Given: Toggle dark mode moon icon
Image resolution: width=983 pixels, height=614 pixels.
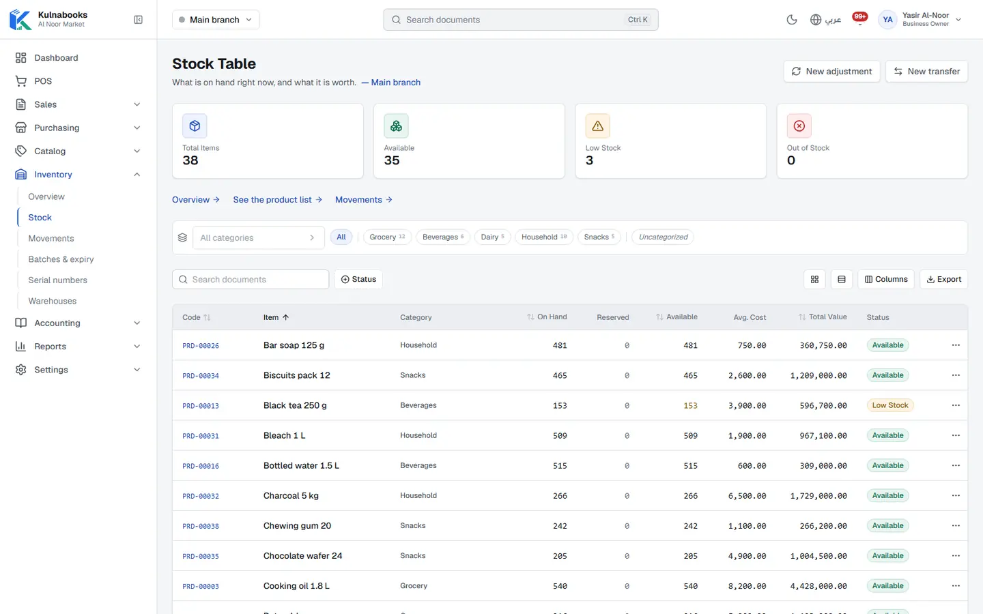Looking at the screenshot, I should click(792, 20).
